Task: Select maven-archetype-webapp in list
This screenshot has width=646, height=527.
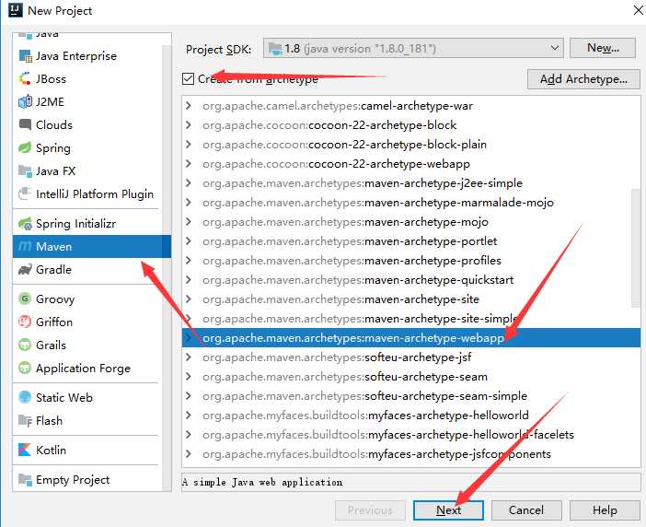Action: pos(410,338)
